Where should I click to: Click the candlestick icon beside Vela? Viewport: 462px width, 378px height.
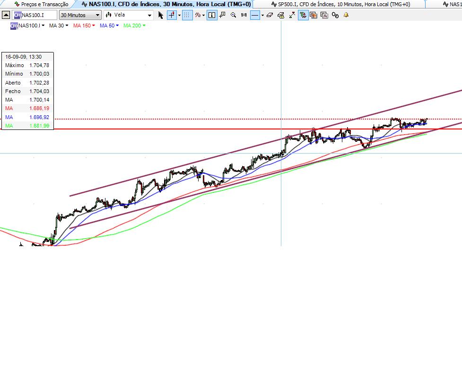click(109, 15)
